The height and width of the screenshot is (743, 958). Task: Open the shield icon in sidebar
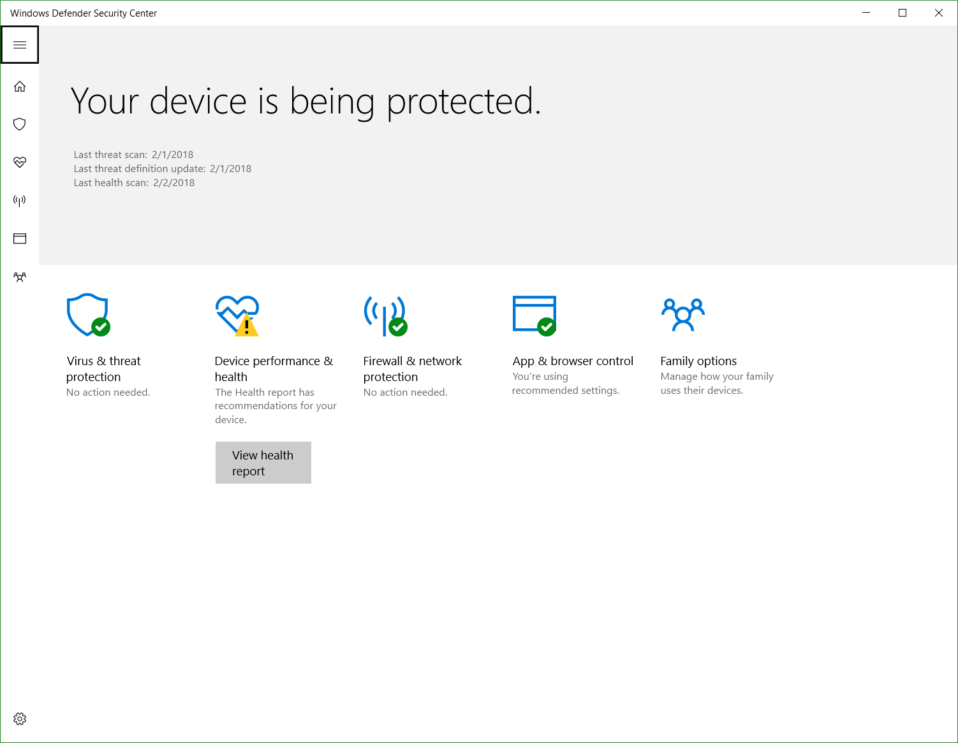(x=20, y=124)
